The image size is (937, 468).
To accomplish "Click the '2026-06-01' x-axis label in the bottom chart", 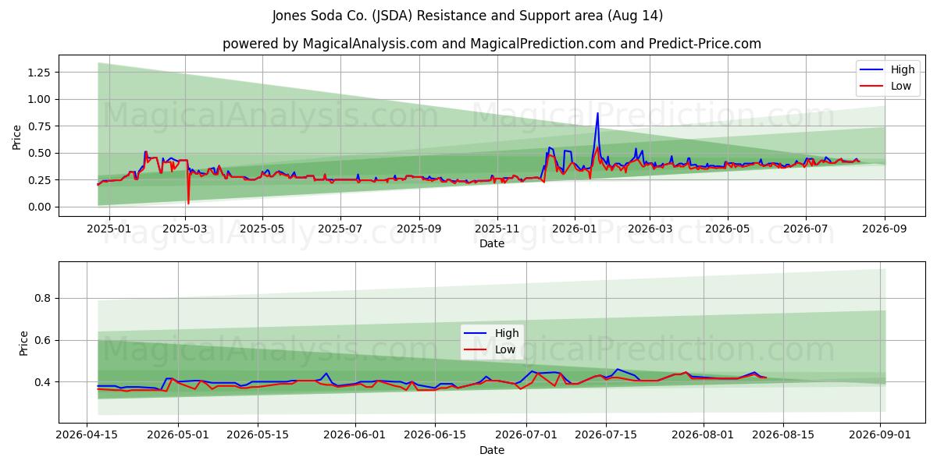I will (x=355, y=435).
